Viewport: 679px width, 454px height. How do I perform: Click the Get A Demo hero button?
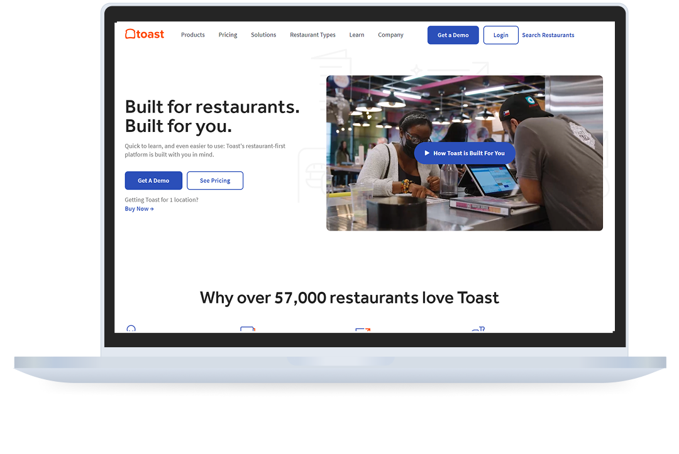pos(153,181)
